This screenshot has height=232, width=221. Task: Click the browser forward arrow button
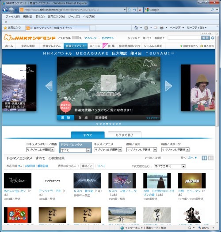pyautogui.click(x=11, y=10)
